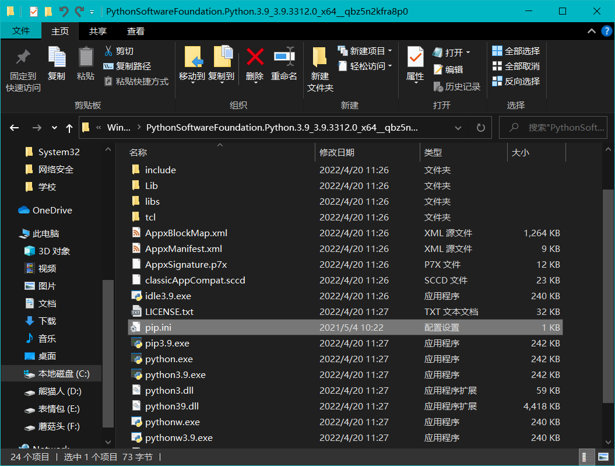Go back to the previous folder
Screen dimensions: 615x466
tap(15, 128)
